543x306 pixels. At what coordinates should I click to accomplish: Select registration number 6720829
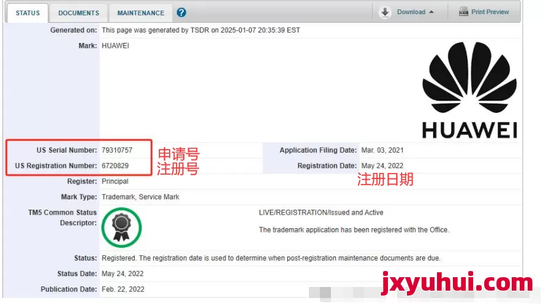click(x=115, y=166)
